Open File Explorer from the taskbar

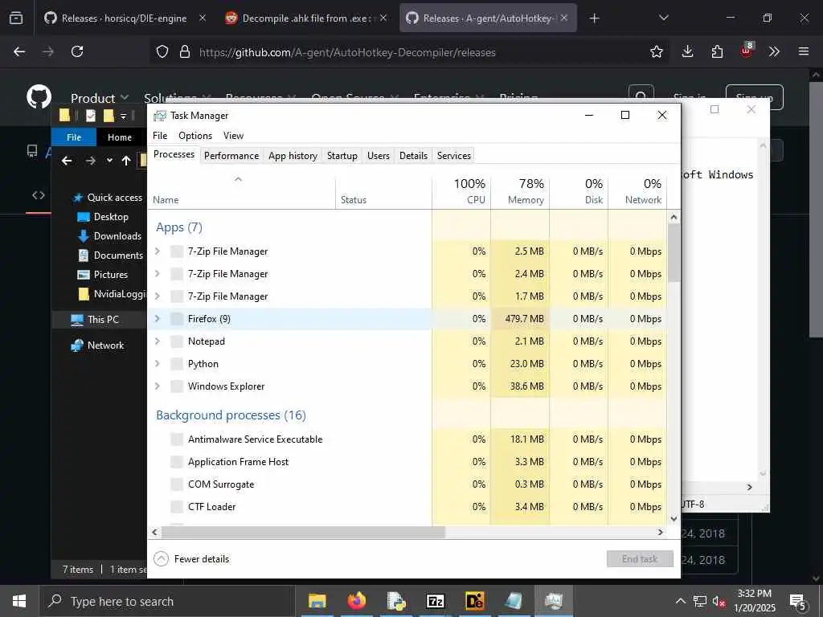(317, 601)
